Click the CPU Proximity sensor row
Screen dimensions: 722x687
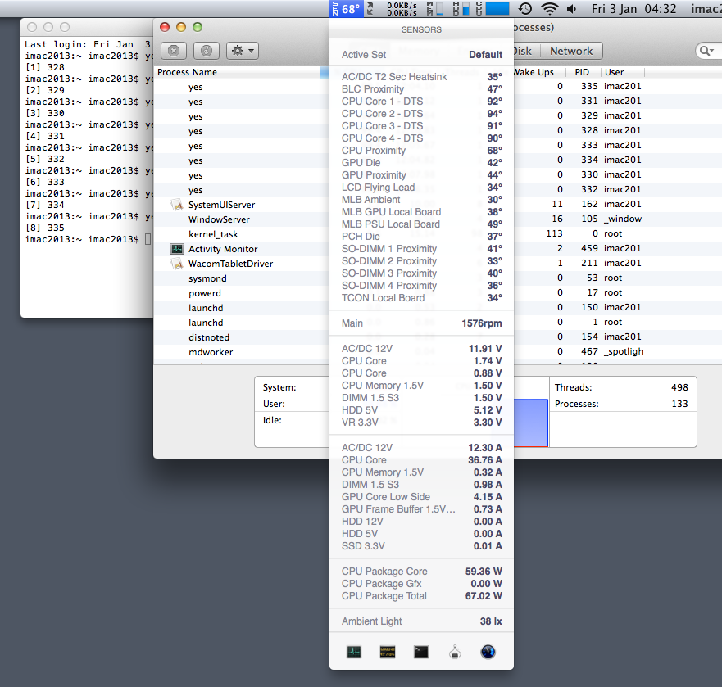[x=421, y=151]
